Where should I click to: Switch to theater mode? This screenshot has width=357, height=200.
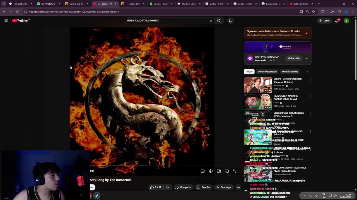pyautogui.click(x=219, y=171)
